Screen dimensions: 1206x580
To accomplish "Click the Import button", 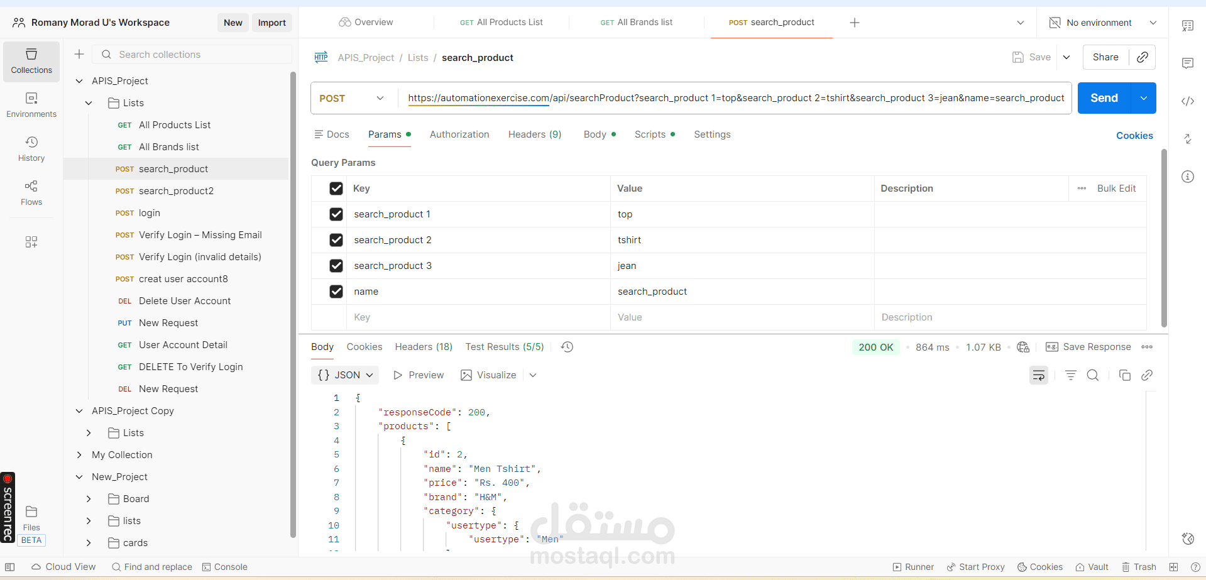I will click(x=272, y=23).
